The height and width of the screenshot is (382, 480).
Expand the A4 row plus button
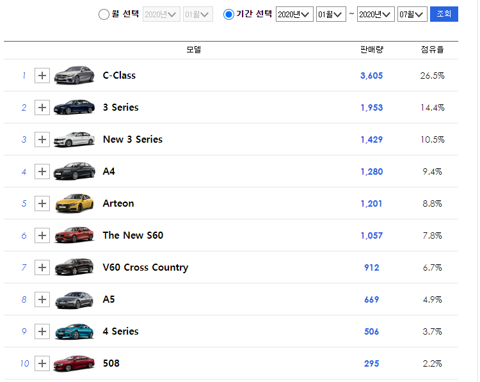[x=42, y=171]
